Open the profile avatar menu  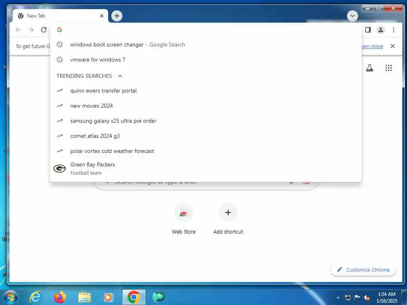pos(380,30)
